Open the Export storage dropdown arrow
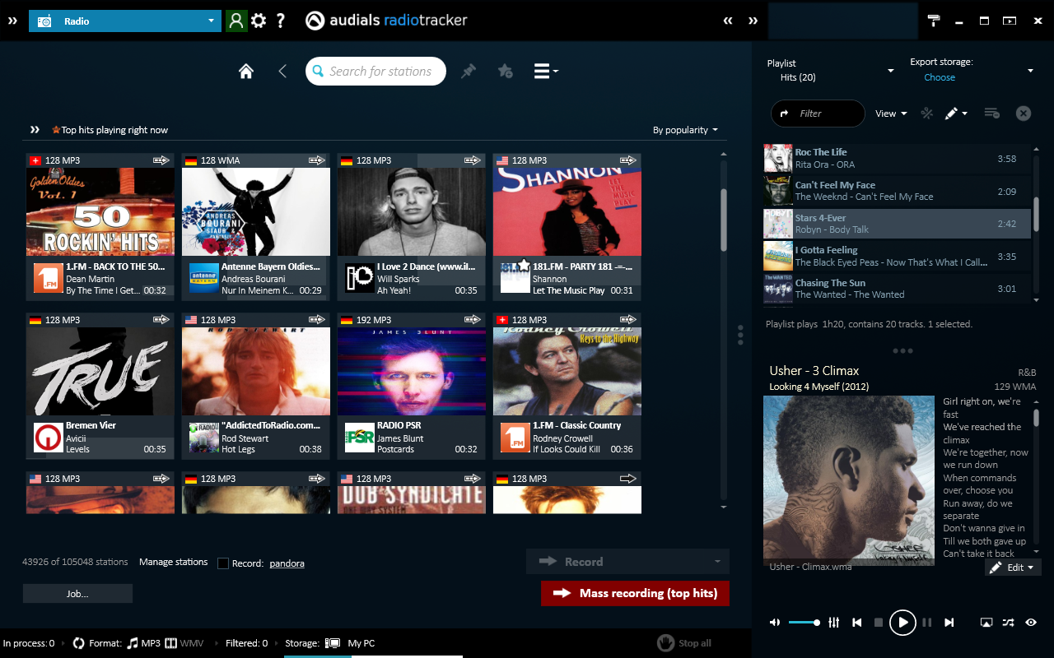The width and height of the screenshot is (1054, 658). [x=1030, y=72]
